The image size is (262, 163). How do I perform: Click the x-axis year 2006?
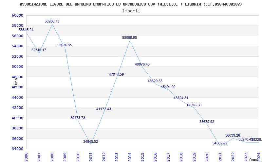click(x=26, y=157)
